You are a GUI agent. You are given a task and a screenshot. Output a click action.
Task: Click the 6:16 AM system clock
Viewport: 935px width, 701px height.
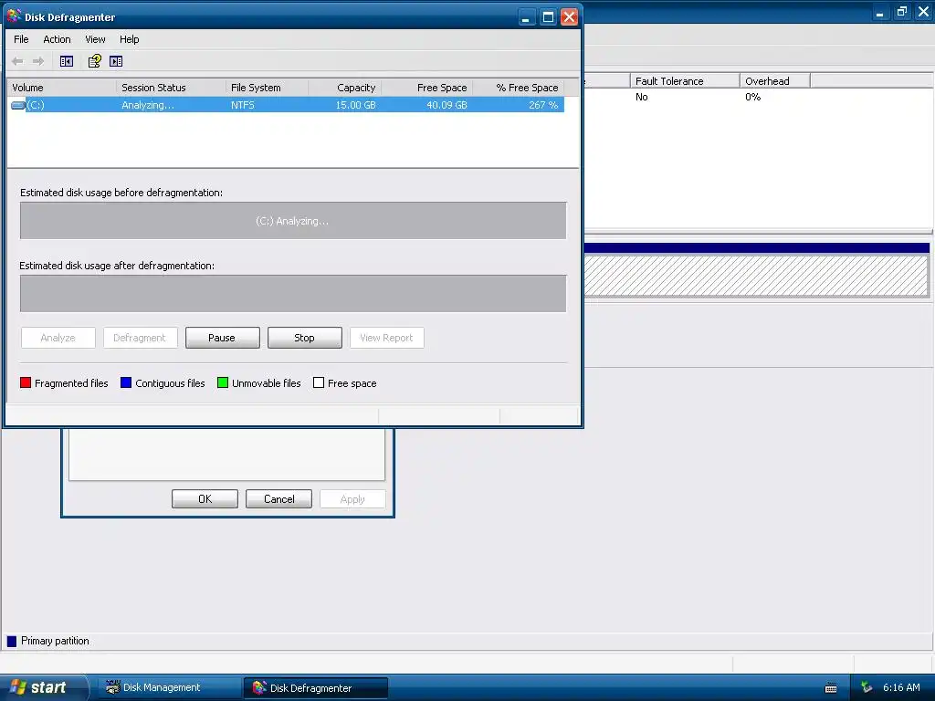(x=901, y=688)
